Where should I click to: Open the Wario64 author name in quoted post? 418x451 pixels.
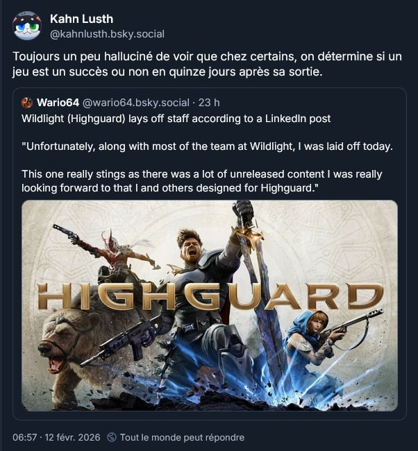58,103
